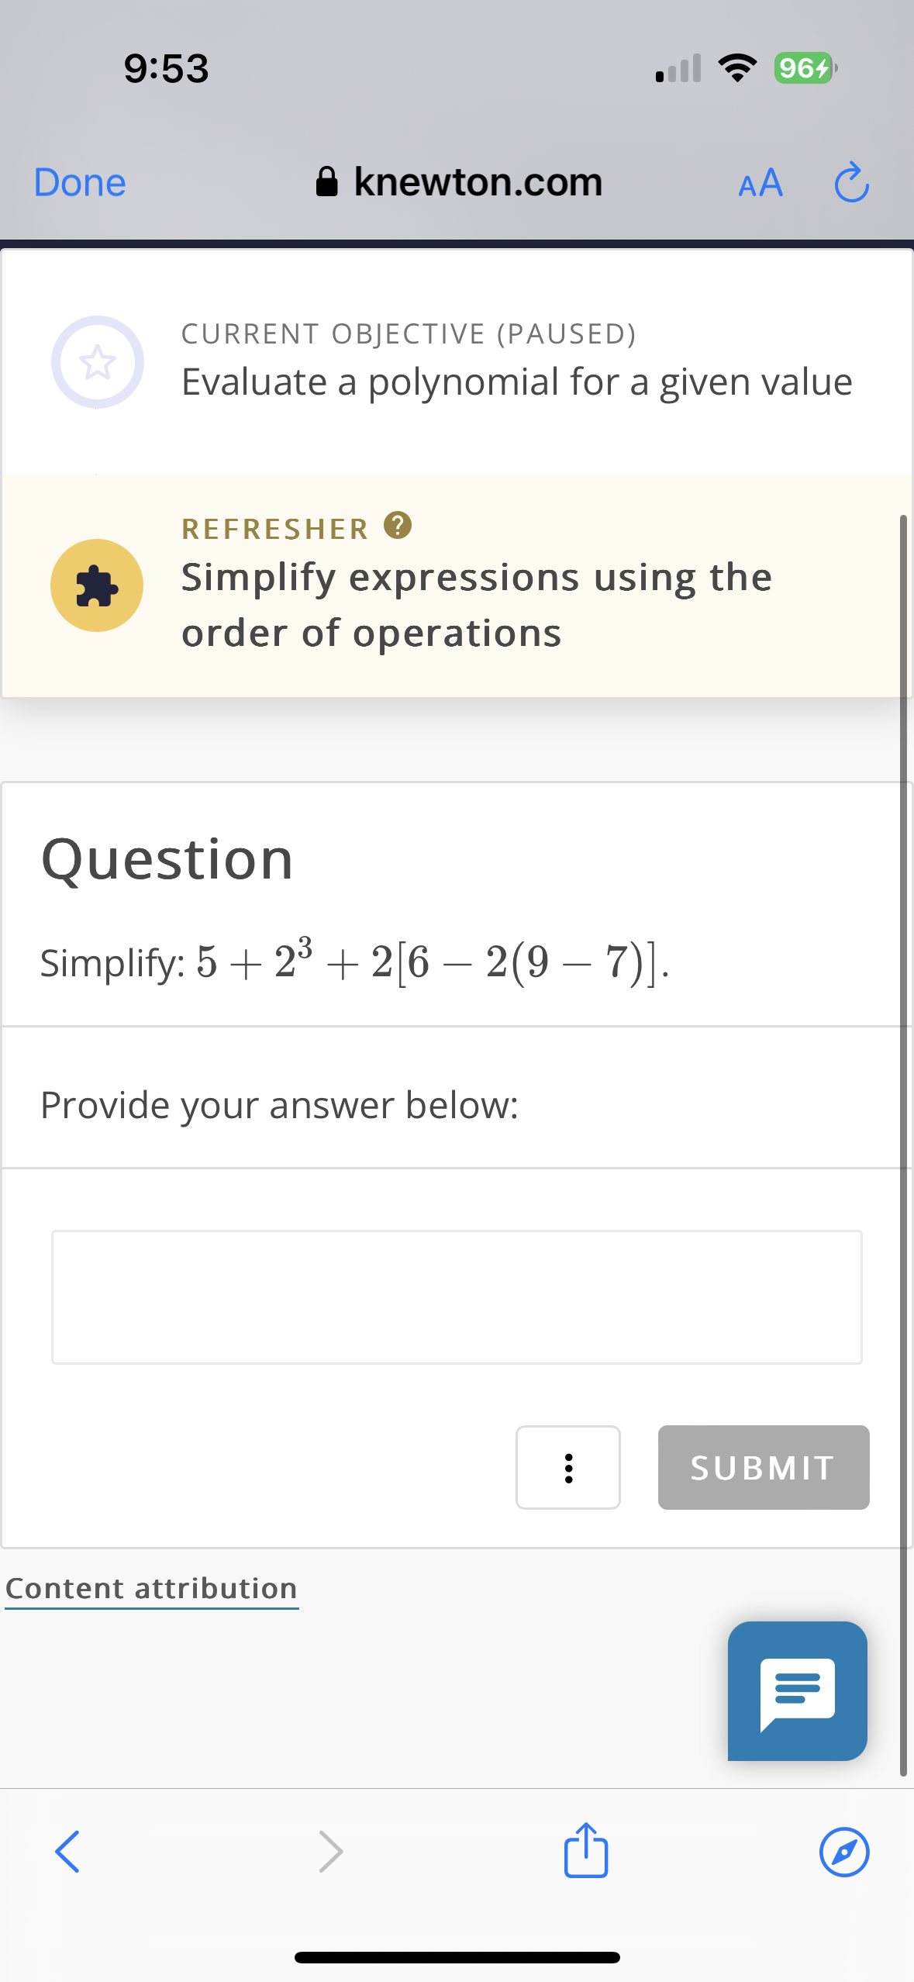Screen dimensions: 914x1982
Task: Open the AA text size controls
Action: pyautogui.click(x=759, y=182)
